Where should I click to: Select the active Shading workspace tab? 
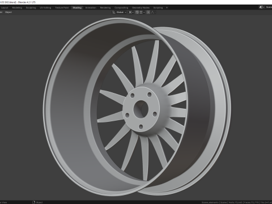tap(77, 8)
